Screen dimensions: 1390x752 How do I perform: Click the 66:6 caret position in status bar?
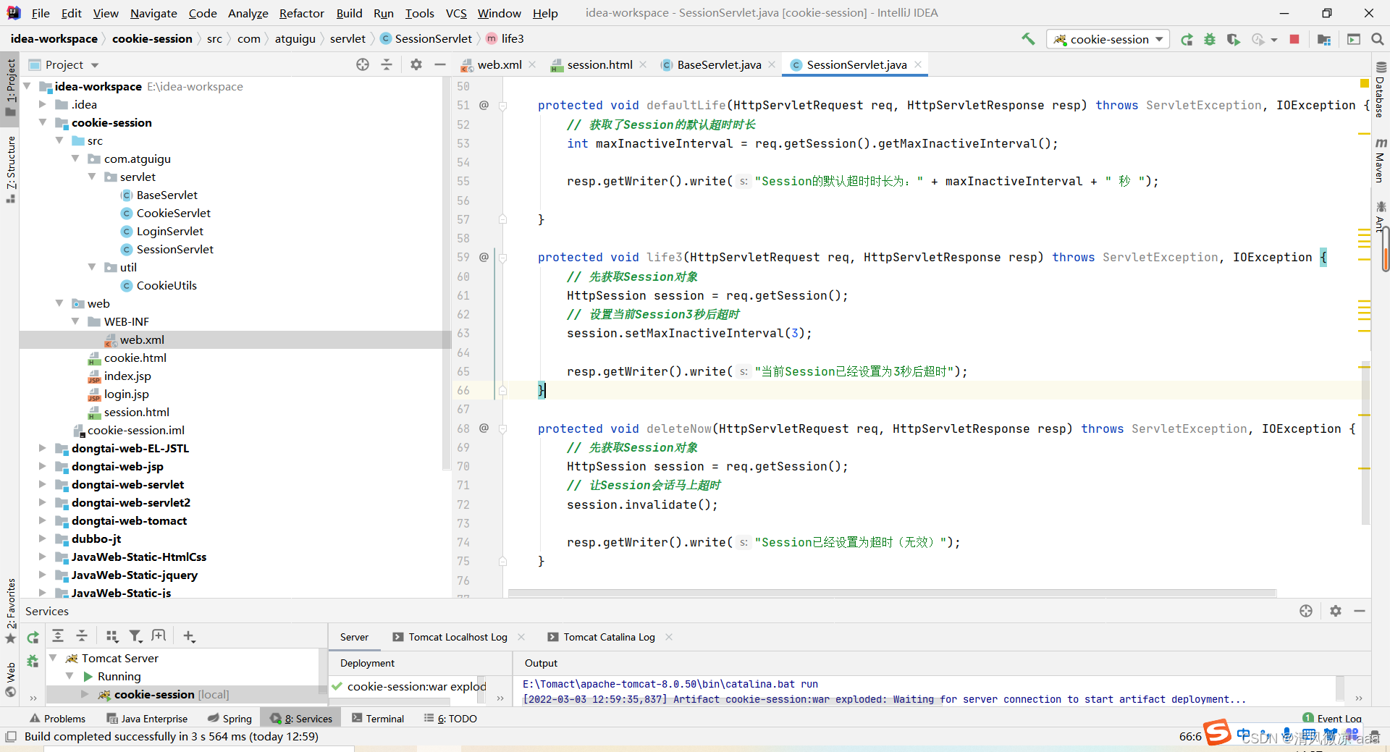coord(1190,736)
